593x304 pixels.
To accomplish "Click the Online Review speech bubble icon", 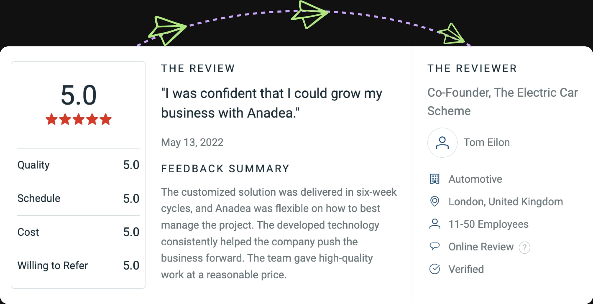I will (x=434, y=246).
